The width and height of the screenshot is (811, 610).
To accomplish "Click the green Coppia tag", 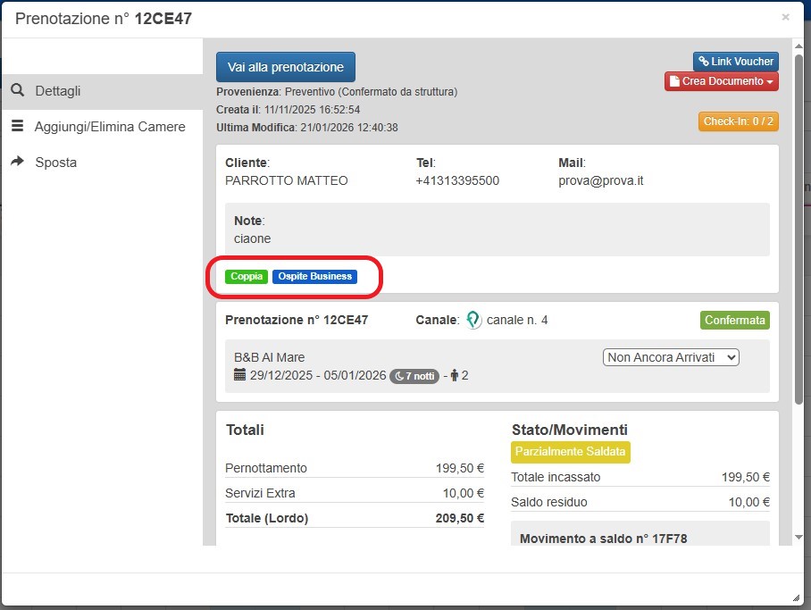I will coord(247,277).
